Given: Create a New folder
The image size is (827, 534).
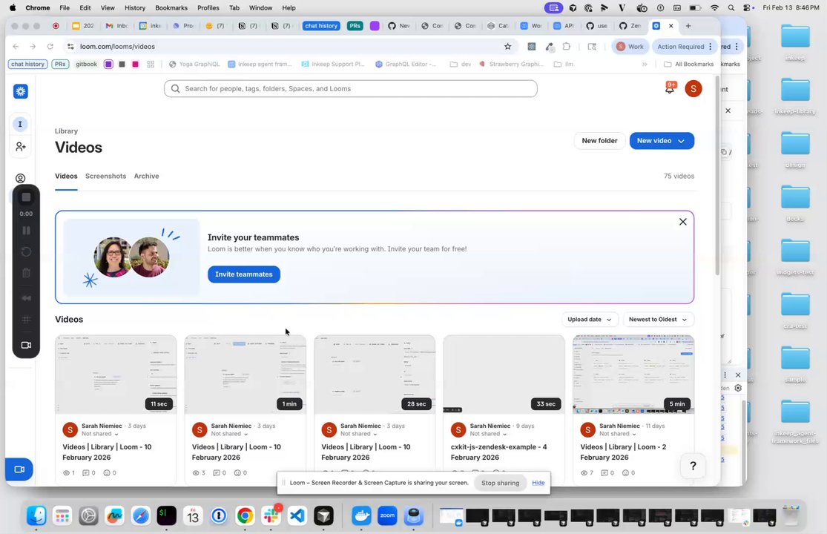Looking at the screenshot, I should 599,141.
